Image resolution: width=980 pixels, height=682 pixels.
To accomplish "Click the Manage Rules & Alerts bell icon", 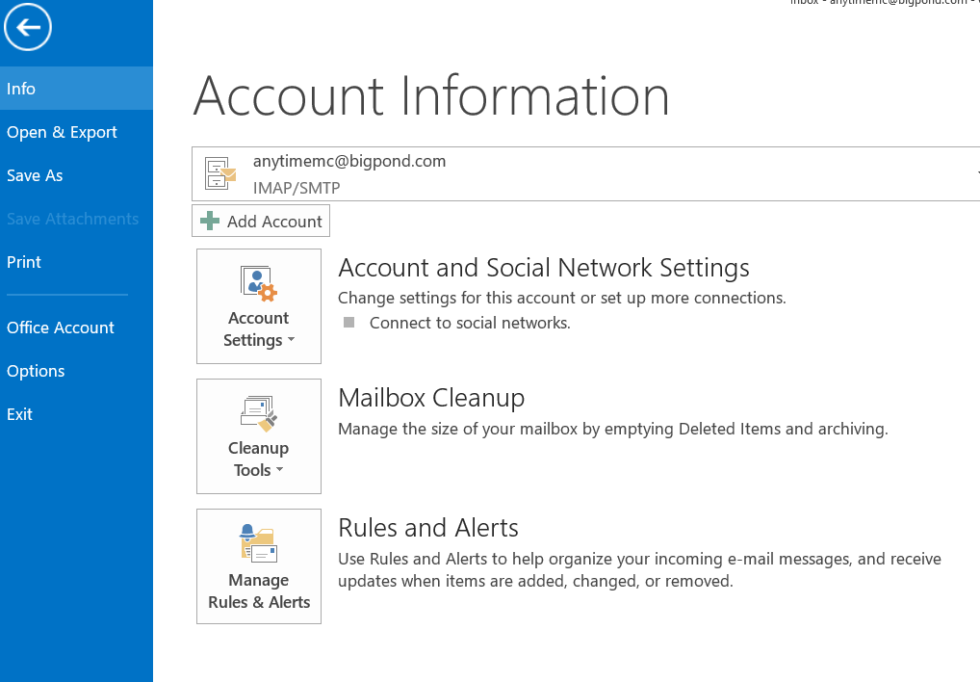I will coord(258,543).
